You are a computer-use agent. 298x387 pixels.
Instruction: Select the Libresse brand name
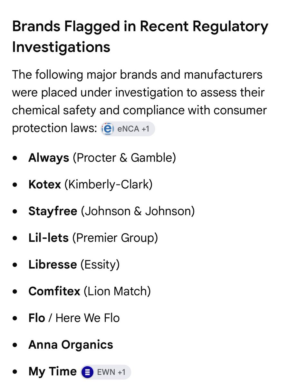pos(53,265)
